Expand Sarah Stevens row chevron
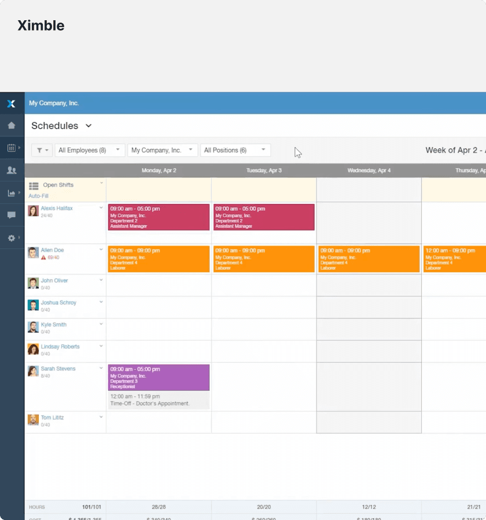The image size is (486, 520). coord(101,368)
